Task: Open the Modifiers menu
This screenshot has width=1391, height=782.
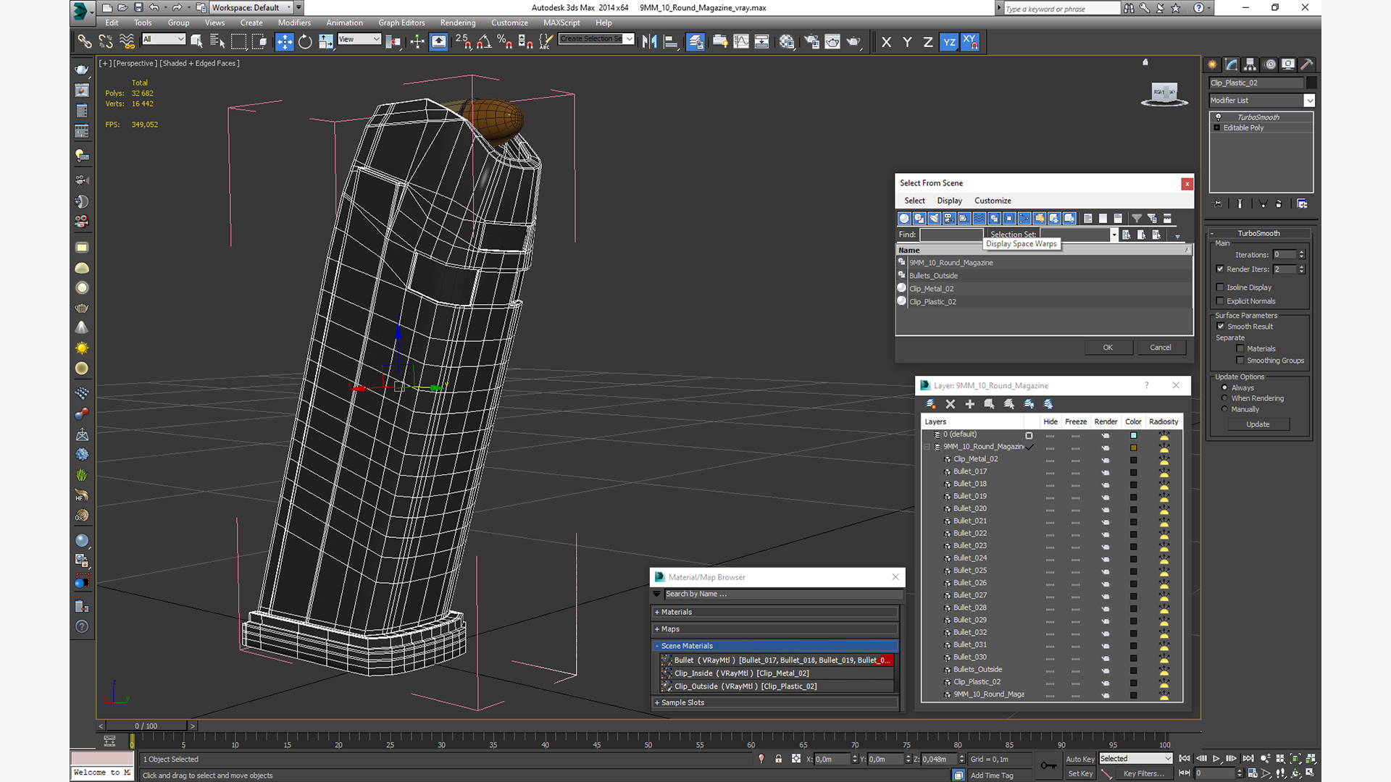Action: (294, 23)
